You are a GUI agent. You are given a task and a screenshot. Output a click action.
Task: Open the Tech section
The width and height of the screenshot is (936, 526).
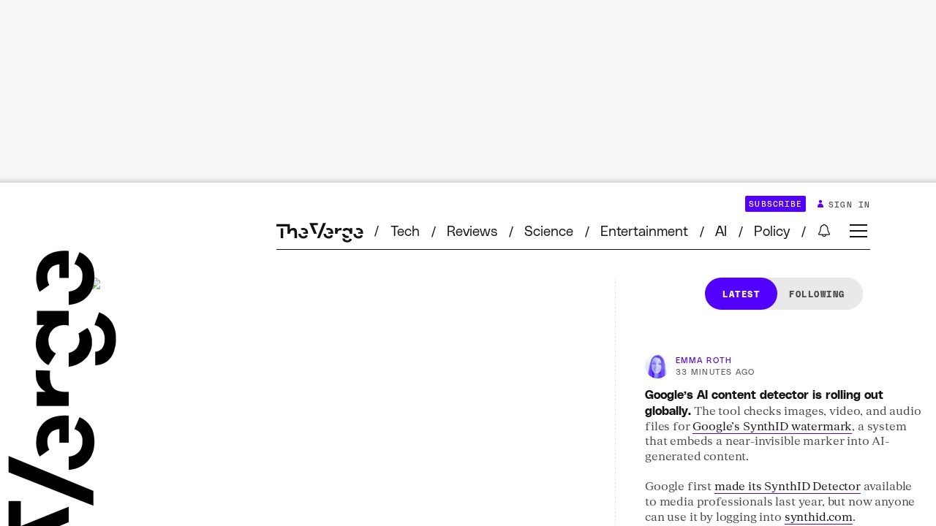[405, 231]
